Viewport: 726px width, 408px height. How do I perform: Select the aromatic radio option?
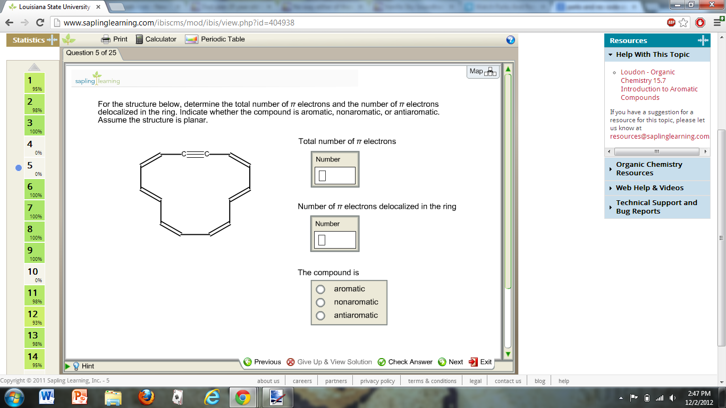[320, 289]
